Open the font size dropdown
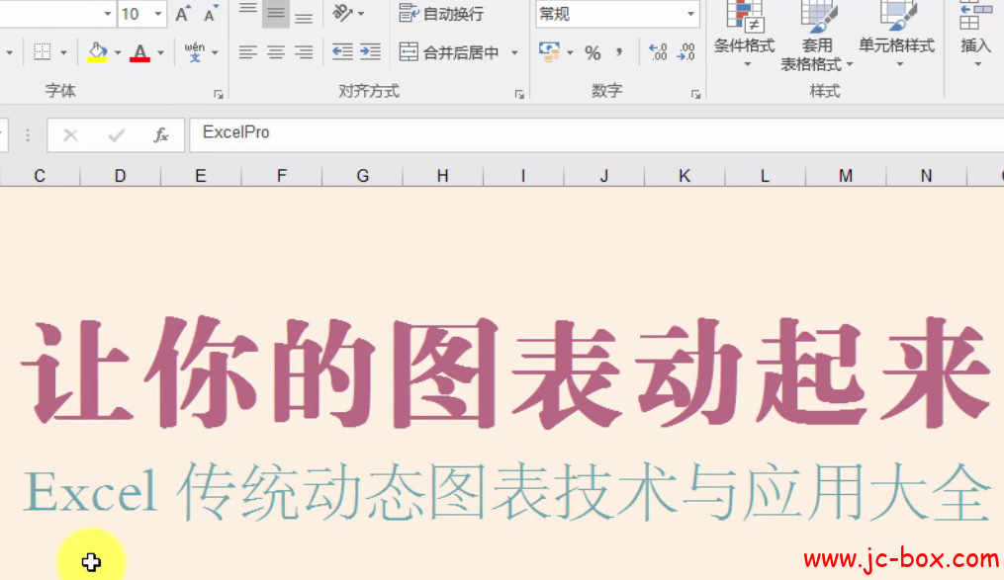 tap(156, 14)
